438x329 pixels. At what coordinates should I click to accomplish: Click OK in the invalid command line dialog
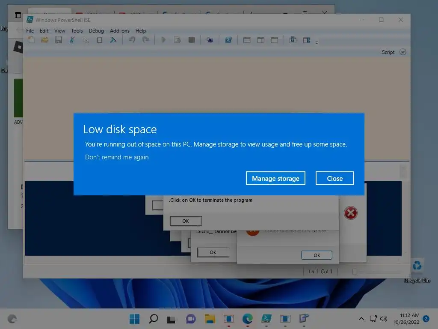coord(317,255)
